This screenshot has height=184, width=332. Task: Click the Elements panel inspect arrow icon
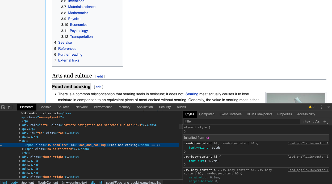(3, 107)
